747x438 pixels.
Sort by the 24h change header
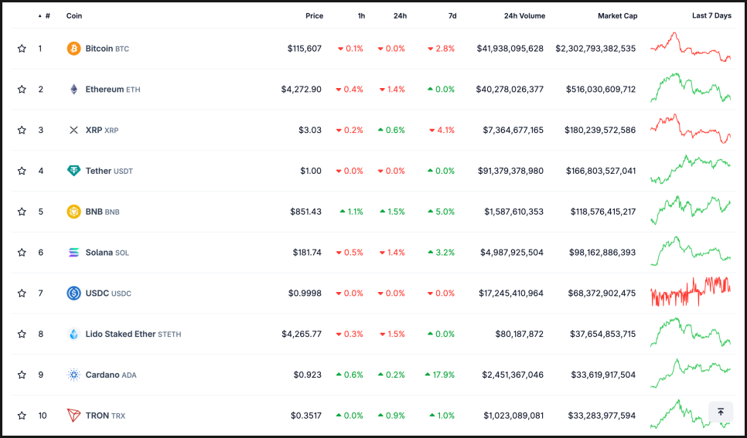[x=401, y=15]
